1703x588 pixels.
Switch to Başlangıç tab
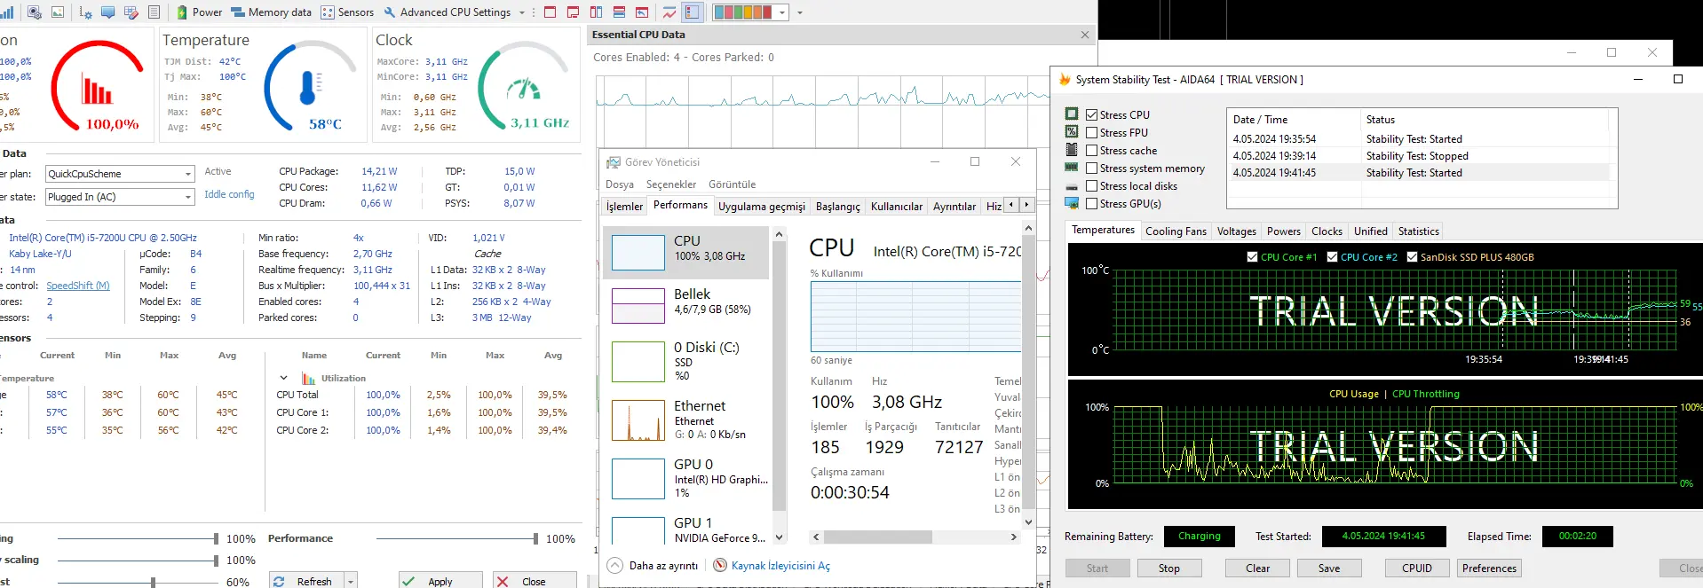click(838, 206)
